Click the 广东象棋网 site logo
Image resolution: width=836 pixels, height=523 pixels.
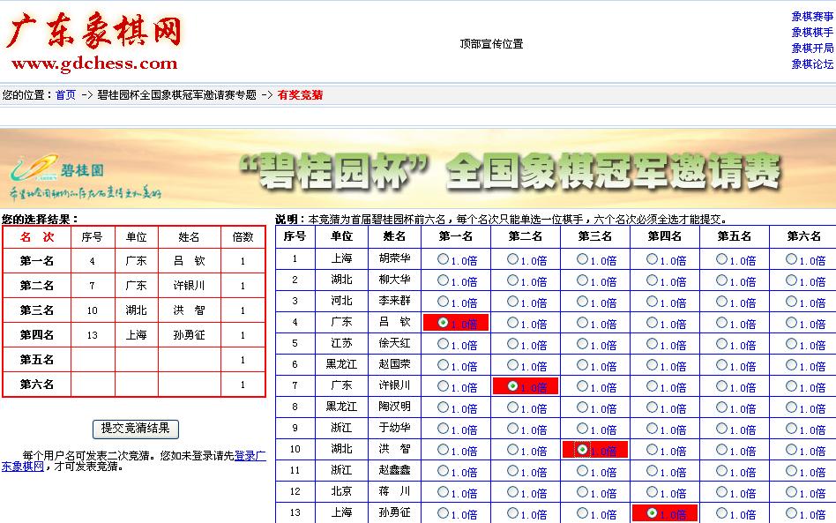coord(93,41)
